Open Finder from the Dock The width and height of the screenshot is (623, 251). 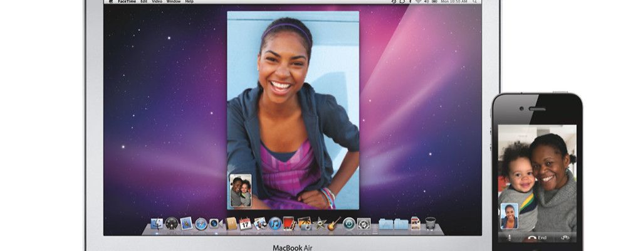[157, 224]
